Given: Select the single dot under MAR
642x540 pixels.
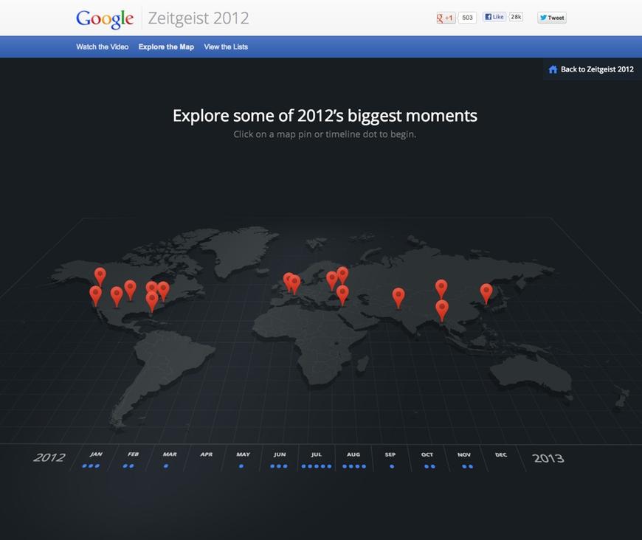Looking at the screenshot, I should point(166,466).
